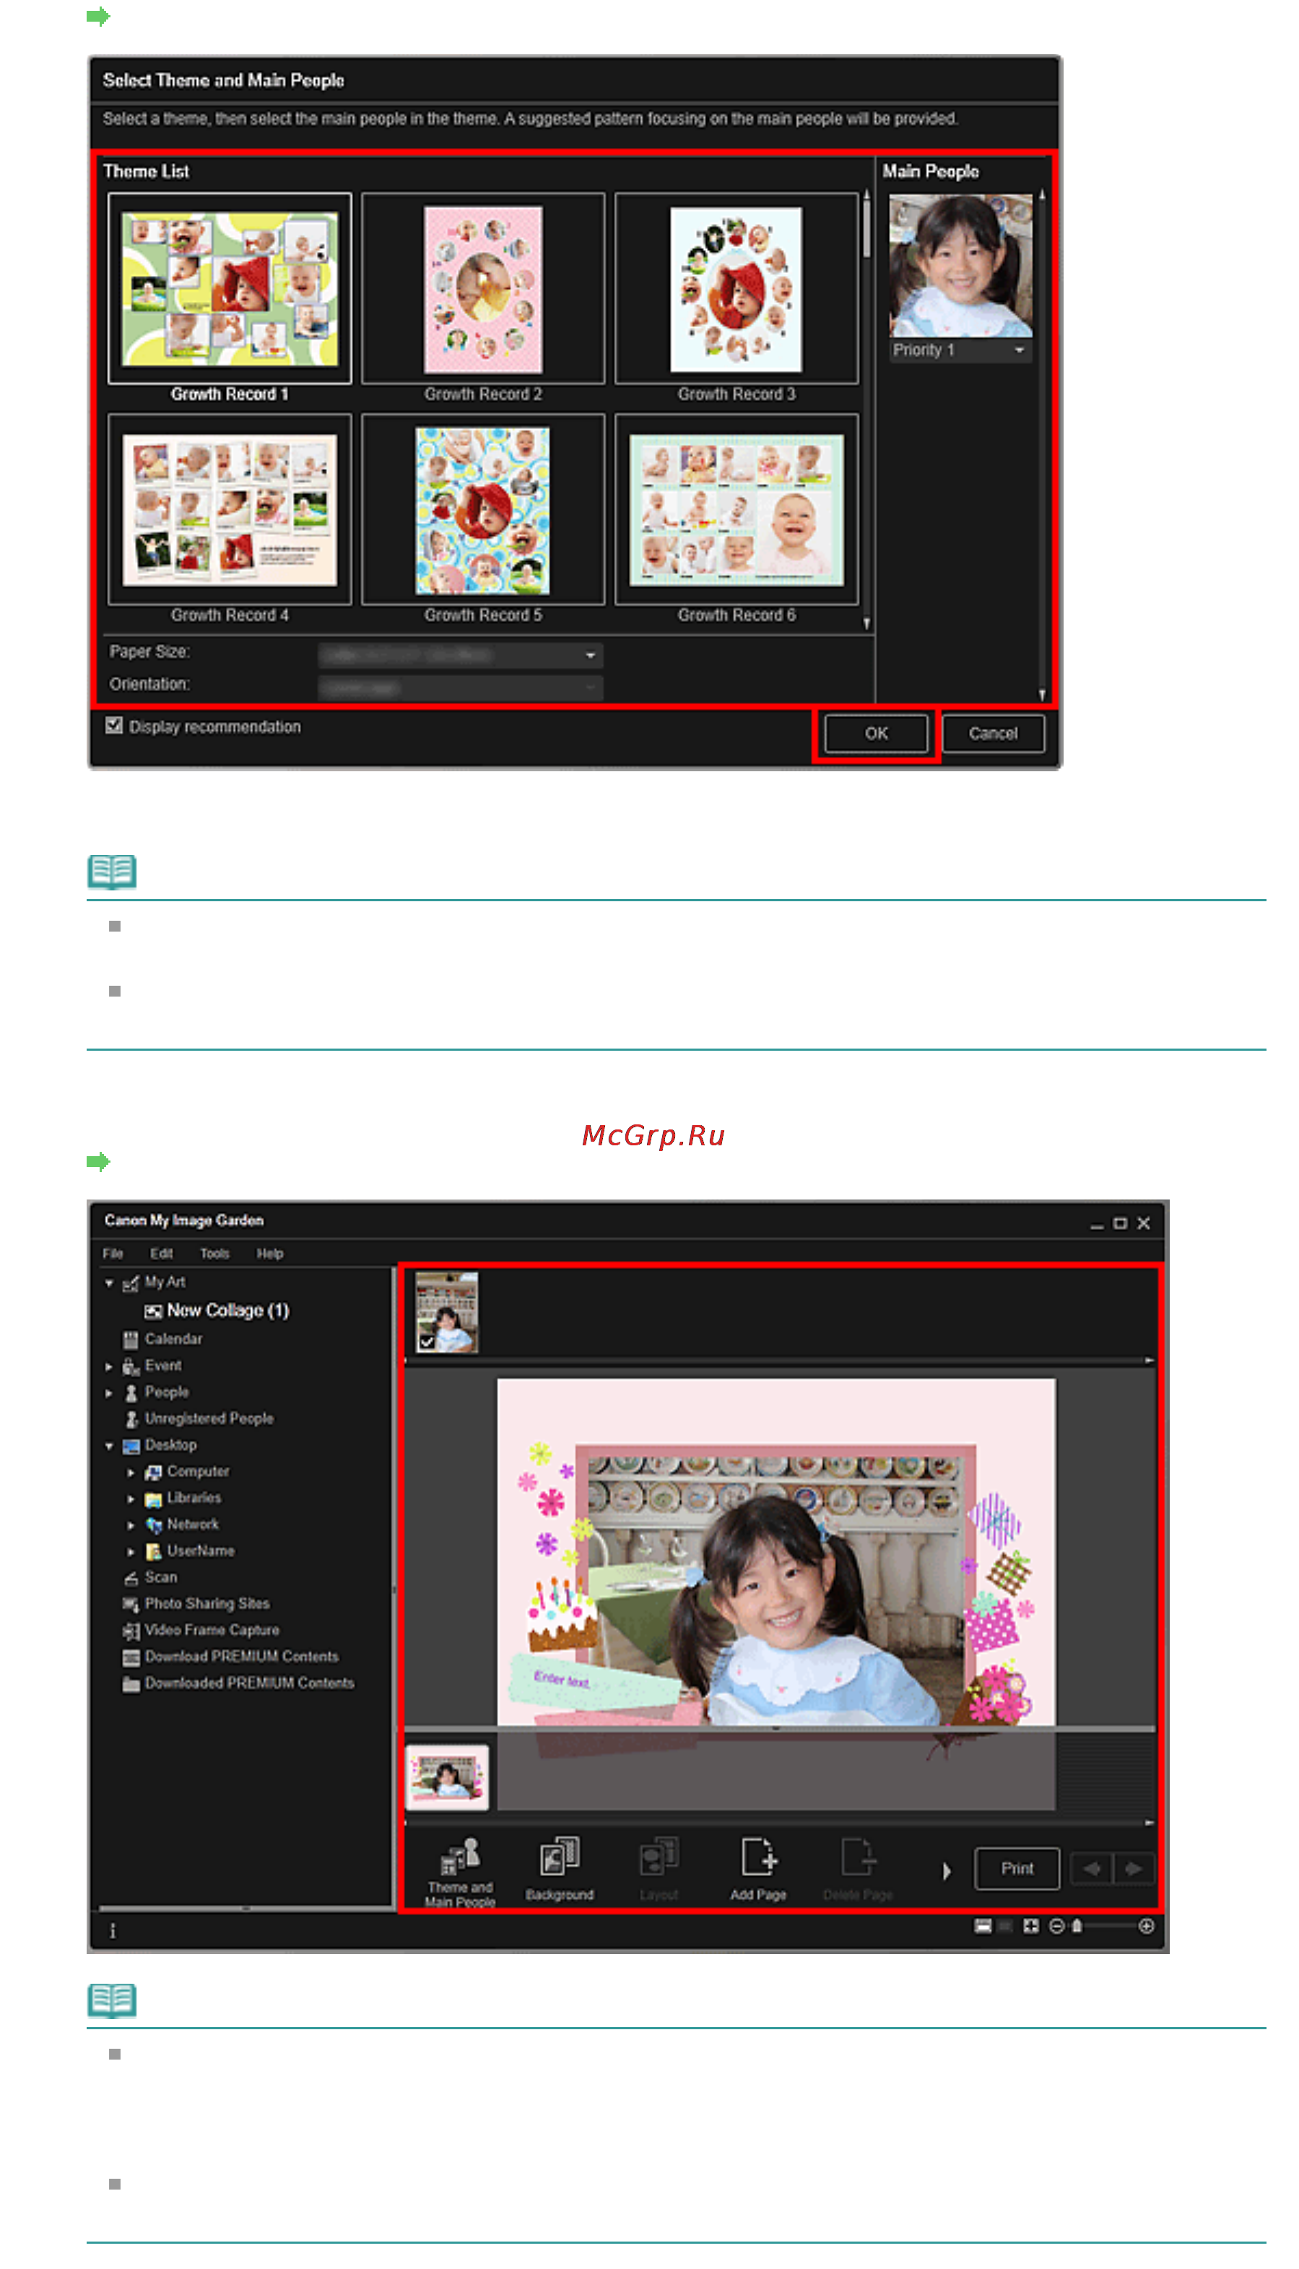Switch to whole image view icon
The image size is (1299, 2269).
1030,1927
